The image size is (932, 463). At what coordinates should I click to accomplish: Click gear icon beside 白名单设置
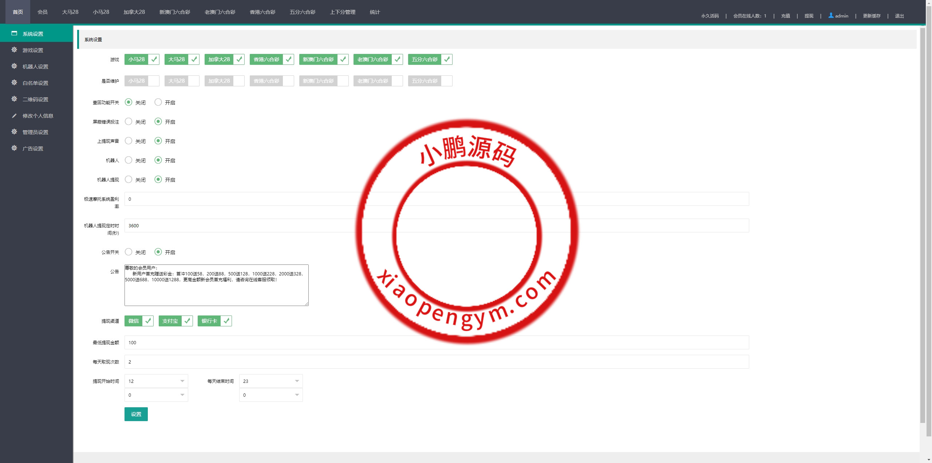click(14, 83)
